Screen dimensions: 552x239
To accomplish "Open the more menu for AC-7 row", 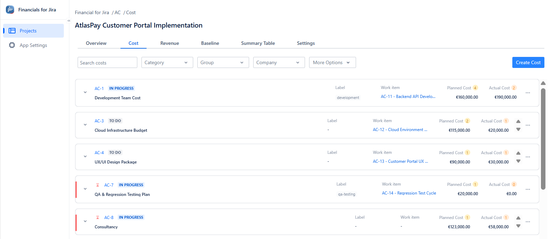I will (528, 189).
